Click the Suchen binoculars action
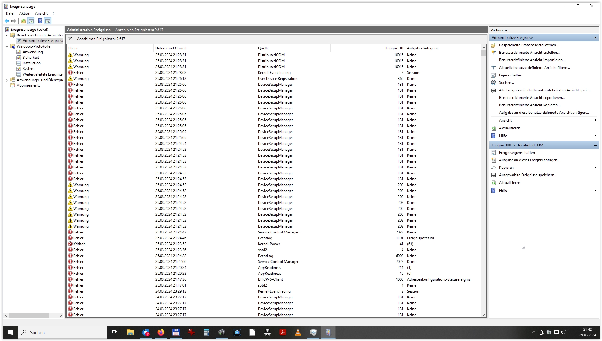The height and width of the screenshot is (341, 602). [x=506, y=83]
